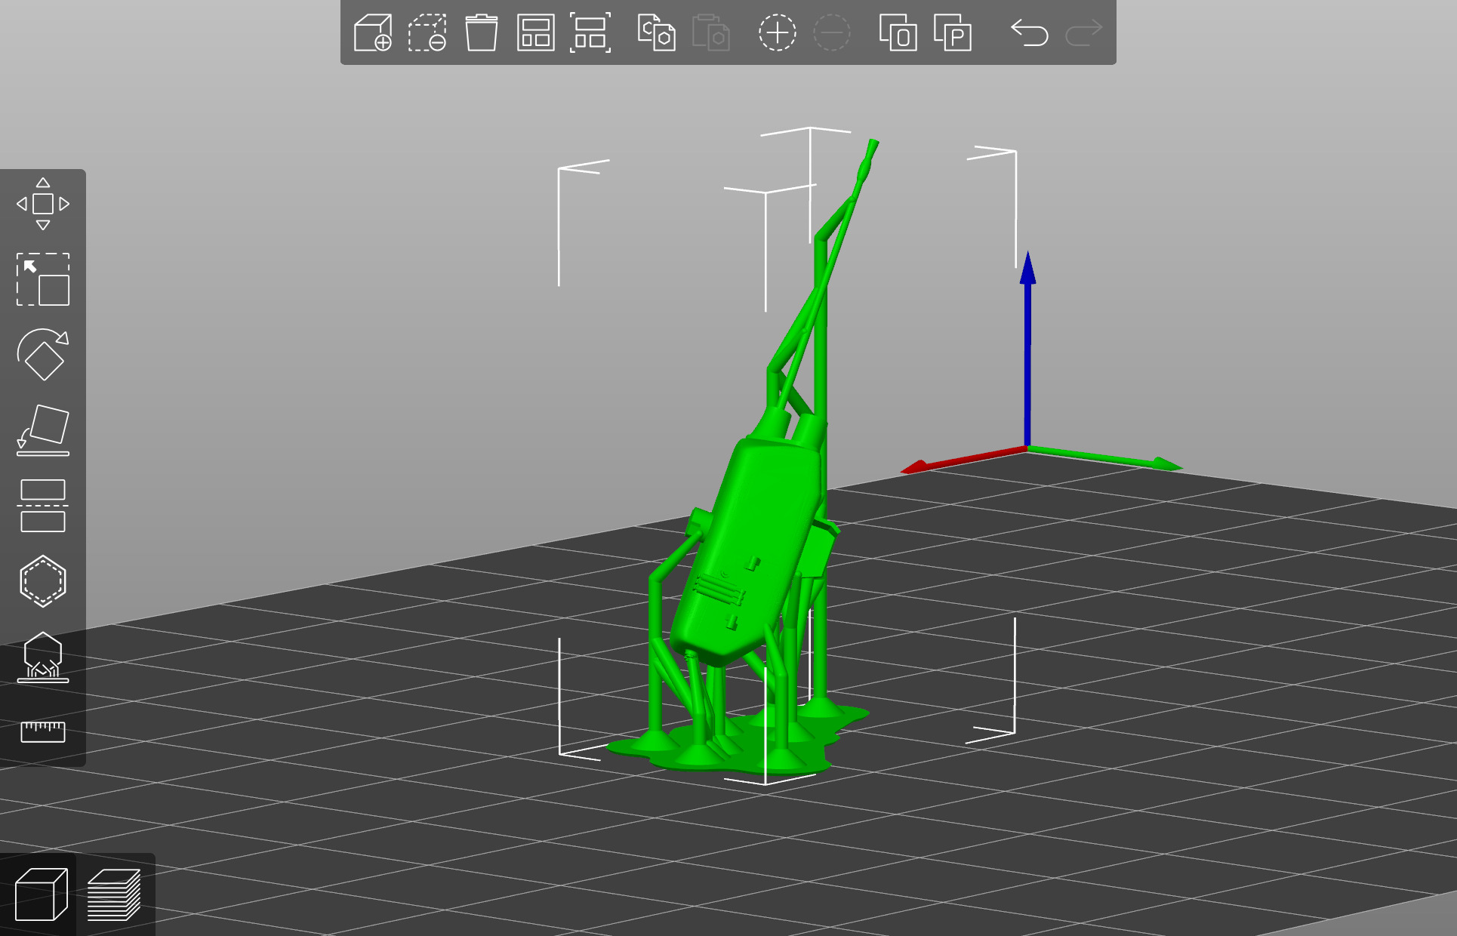
Task: Select the Cut tool
Action: [43, 506]
